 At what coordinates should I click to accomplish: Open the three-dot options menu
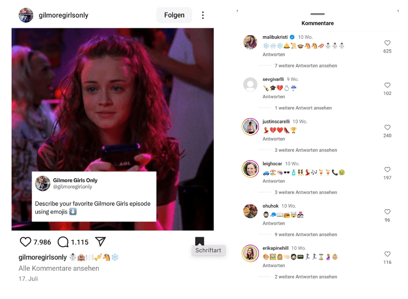[203, 15]
